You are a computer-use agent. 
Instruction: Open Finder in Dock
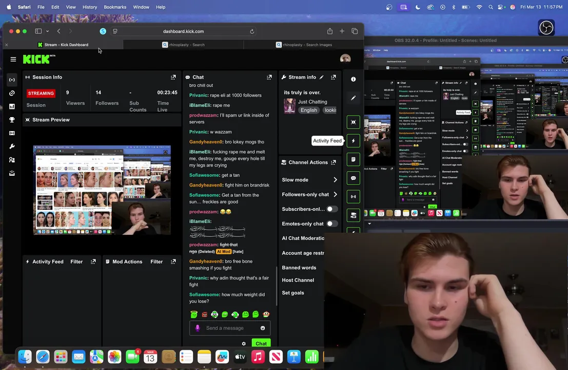click(25, 357)
